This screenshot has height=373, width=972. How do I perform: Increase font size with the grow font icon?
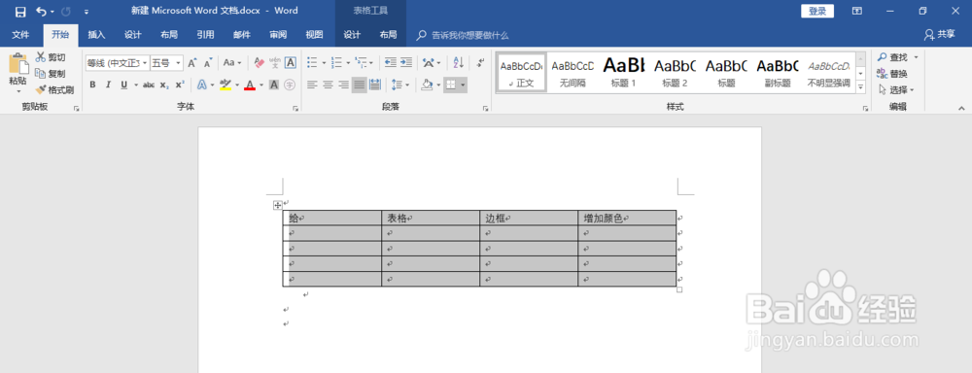click(x=192, y=62)
